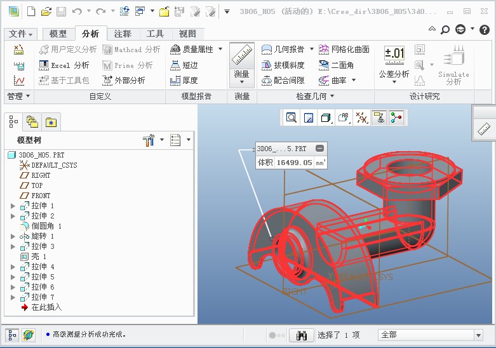Open the 文件 menu
Viewport: 496px width, 348px height.
coord(20,34)
